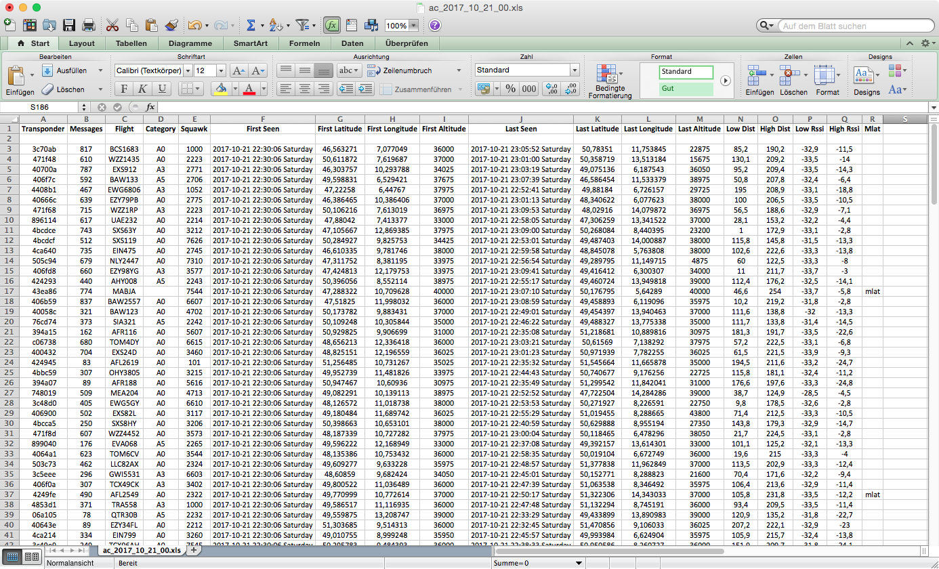The image size is (939, 569).
Task: Apply percent number format
Action: tap(511, 89)
